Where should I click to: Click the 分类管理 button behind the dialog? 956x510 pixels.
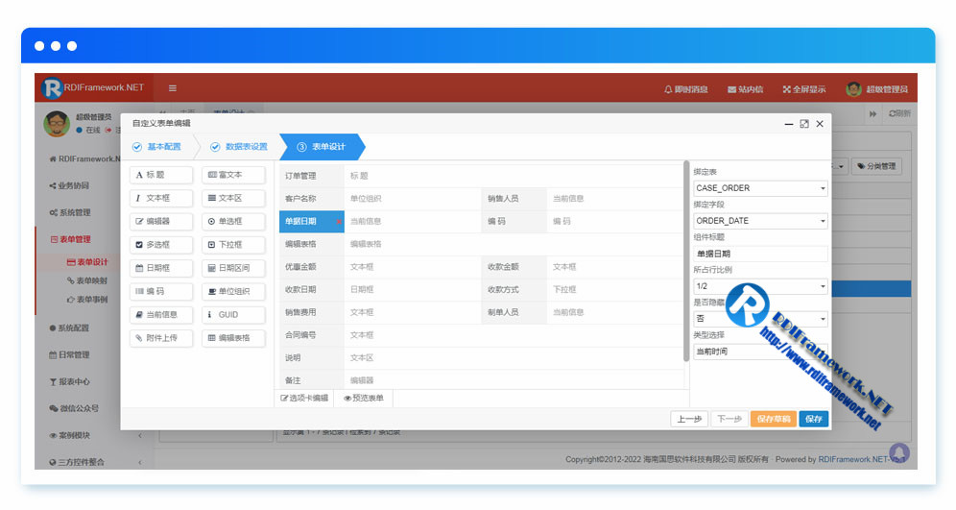coord(876,166)
